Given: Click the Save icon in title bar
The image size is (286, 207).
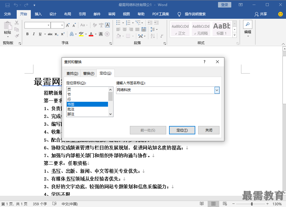Looking at the screenshot, I should pos(7,5).
